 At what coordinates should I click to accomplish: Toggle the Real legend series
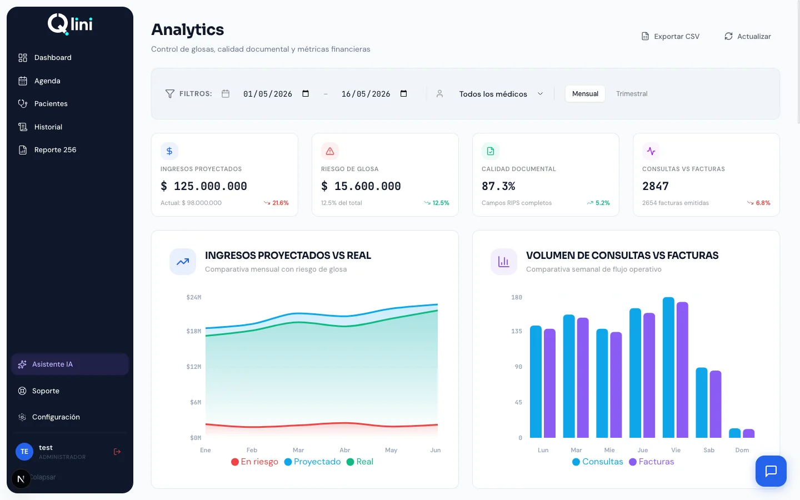360,462
